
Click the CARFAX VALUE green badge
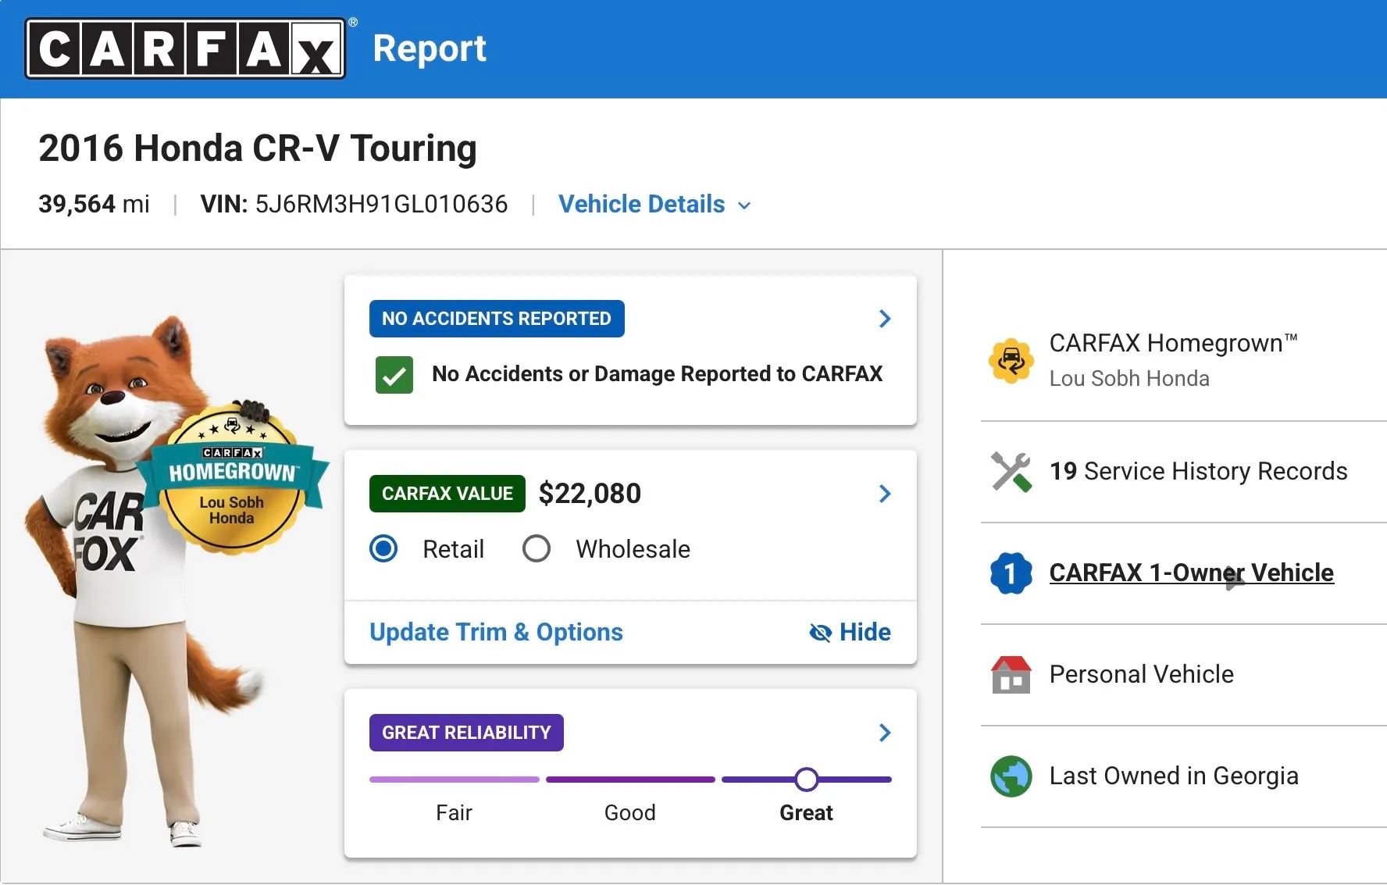[x=447, y=494]
